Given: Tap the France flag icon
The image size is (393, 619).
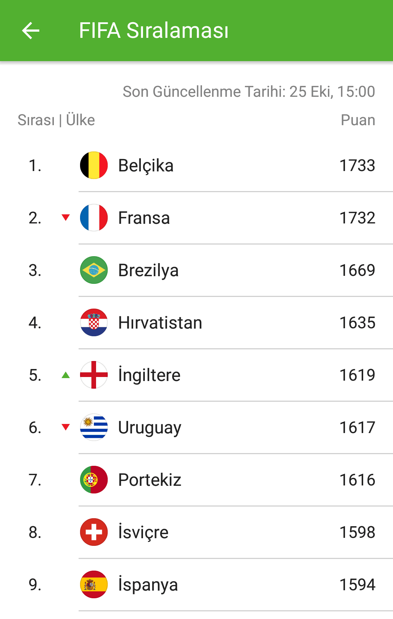Looking at the screenshot, I should [x=94, y=218].
